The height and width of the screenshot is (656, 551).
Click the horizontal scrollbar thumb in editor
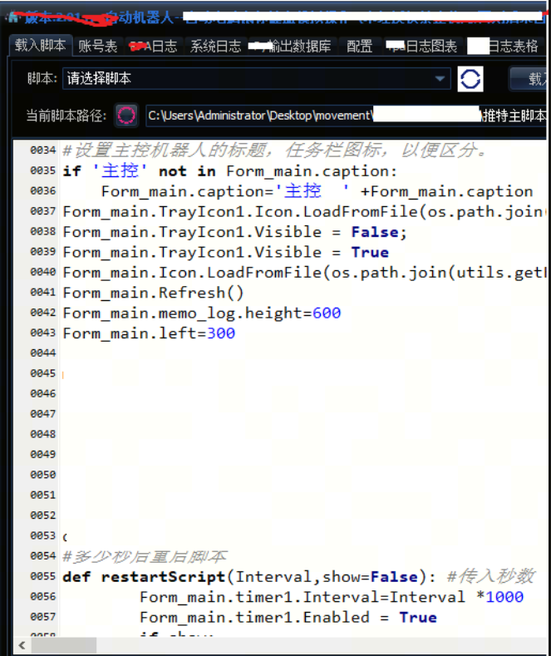coord(64,644)
